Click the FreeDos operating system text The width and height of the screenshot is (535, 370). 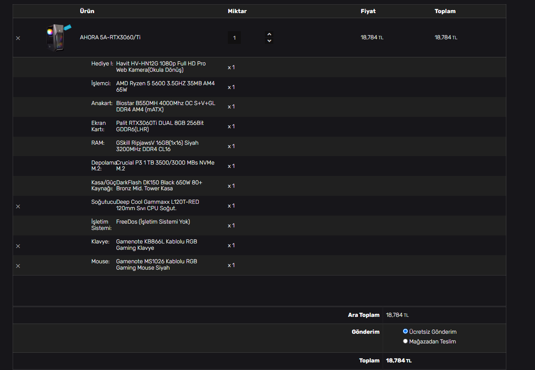coord(153,221)
